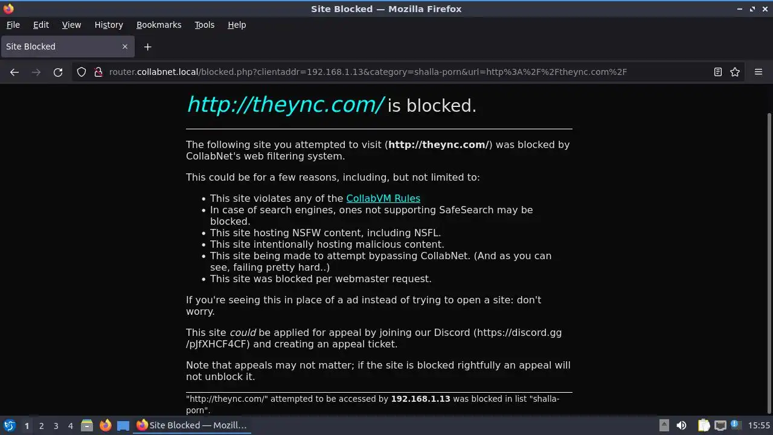Screen dimensions: 773x435
Task: Click the 15:55 panel clock
Action: (759, 425)
